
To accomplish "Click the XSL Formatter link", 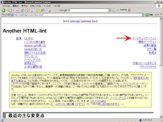I will point(98,101).
